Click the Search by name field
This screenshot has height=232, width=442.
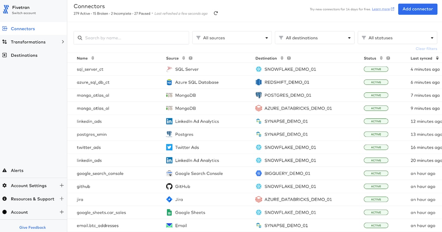pyautogui.click(x=131, y=38)
